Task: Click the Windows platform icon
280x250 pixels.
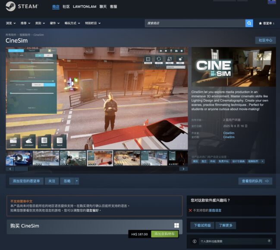Action: pos(176,226)
